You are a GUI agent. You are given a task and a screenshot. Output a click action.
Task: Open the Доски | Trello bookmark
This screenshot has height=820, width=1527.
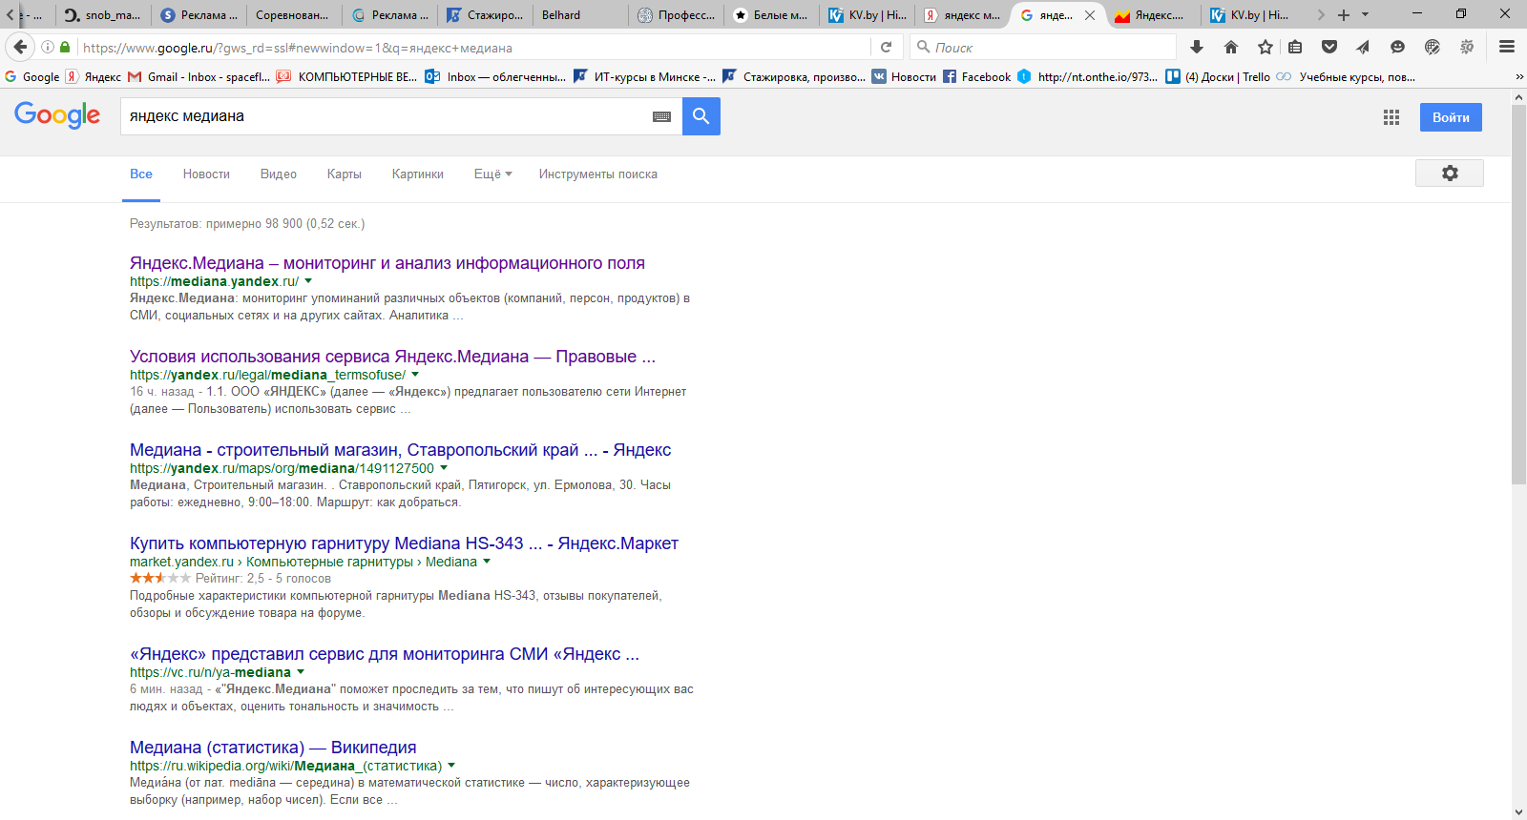tap(1218, 77)
